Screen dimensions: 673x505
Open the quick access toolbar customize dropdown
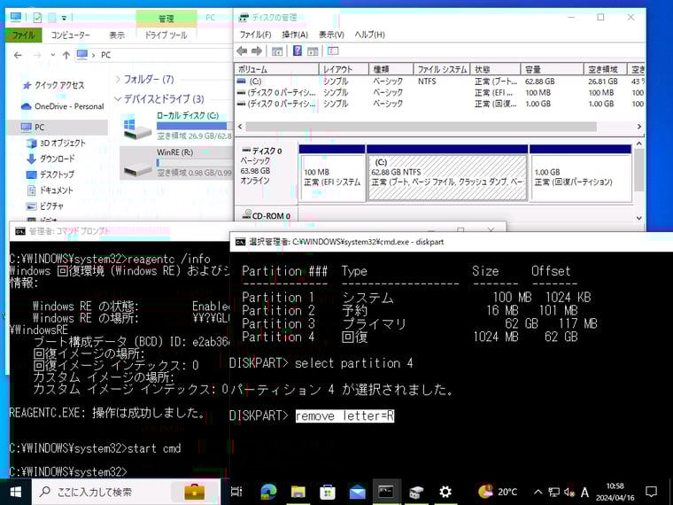pyautogui.click(x=64, y=18)
